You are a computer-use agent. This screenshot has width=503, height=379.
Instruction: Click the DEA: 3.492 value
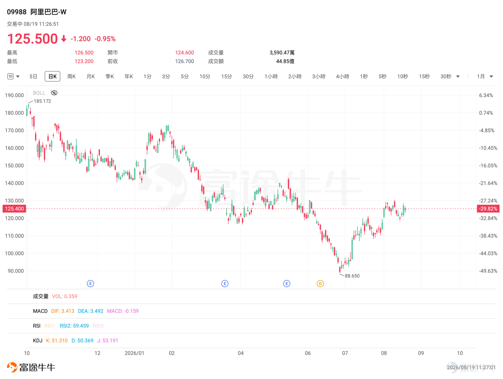pyautogui.click(x=91, y=311)
